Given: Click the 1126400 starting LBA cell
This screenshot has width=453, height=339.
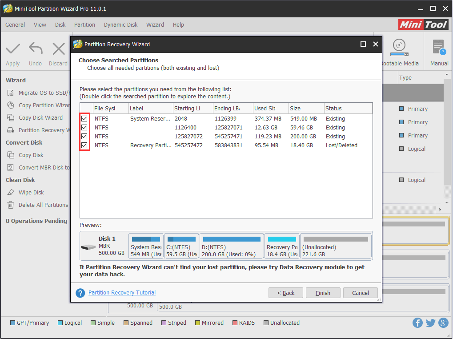Looking at the screenshot, I should pos(185,127).
